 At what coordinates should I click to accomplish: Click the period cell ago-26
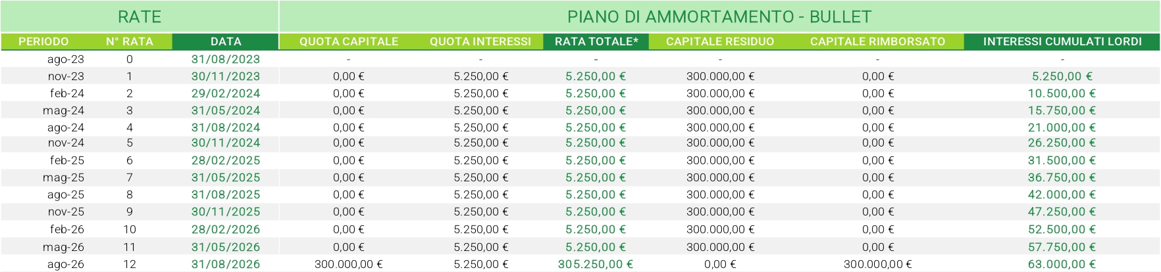point(65,264)
